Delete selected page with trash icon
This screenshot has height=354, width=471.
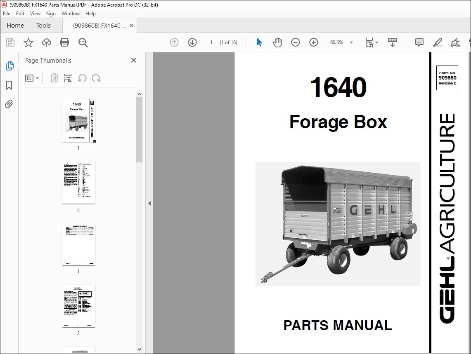(x=54, y=78)
